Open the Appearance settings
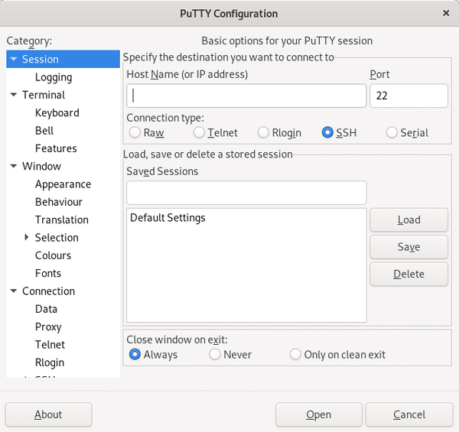 (63, 184)
